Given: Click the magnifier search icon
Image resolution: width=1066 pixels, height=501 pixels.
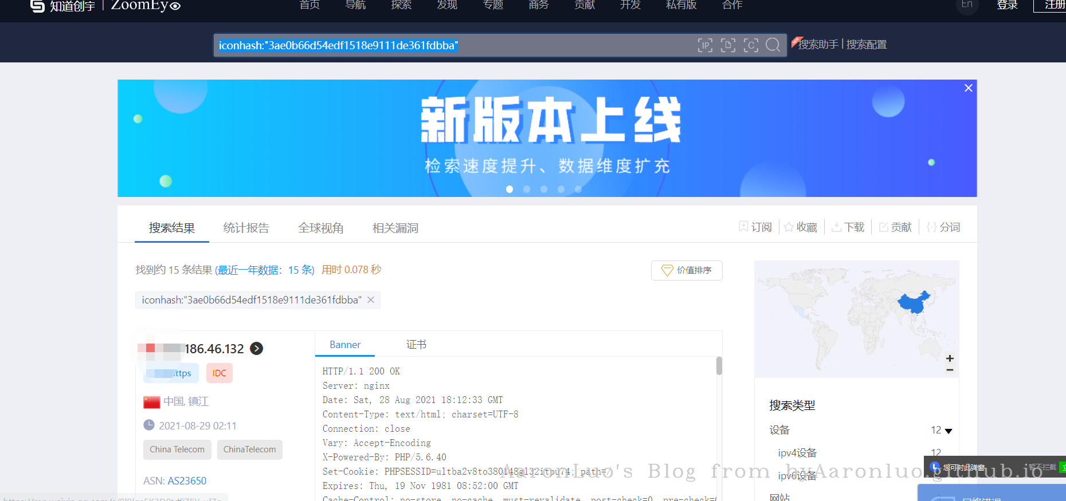Looking at the screenshot, I should click(773, 45).
